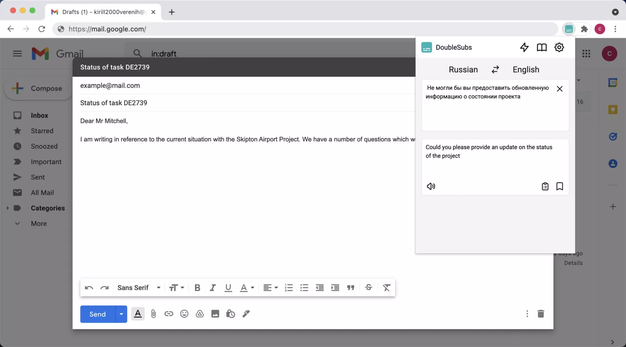This screenshot has width=626, height=347.
Task: Click the browser address bar
Action: (x=305, y=29)
